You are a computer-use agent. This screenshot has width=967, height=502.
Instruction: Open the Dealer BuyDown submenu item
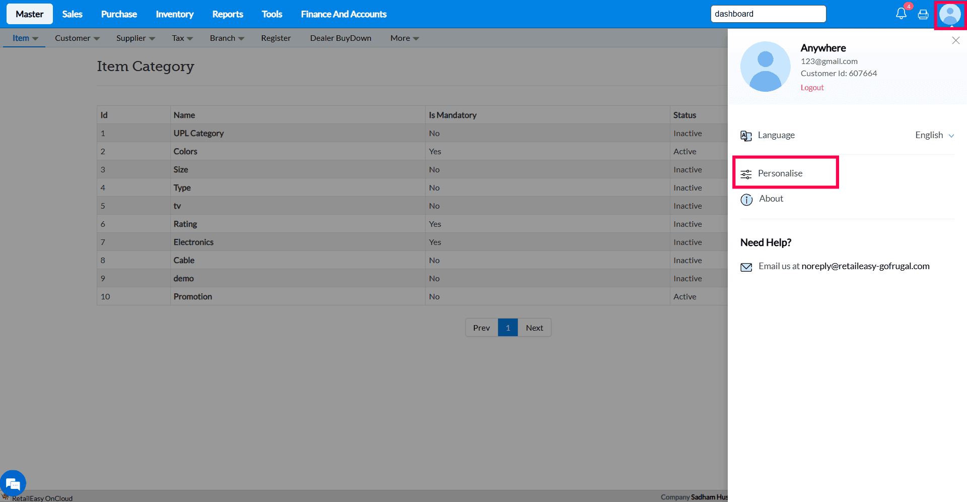point(341,38)
